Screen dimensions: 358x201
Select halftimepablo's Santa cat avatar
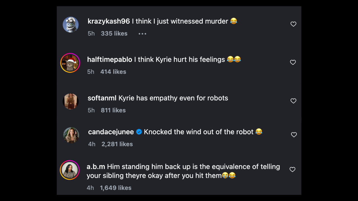(70, 63)
